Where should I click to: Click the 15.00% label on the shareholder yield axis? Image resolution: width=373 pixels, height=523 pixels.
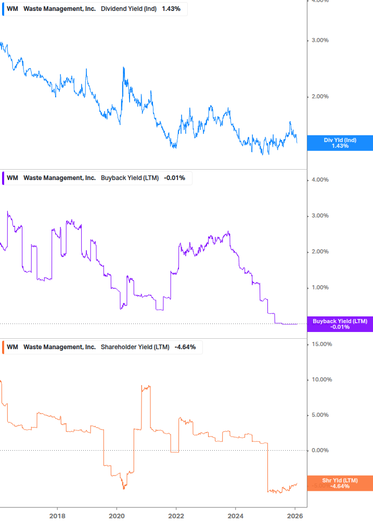(x=321, y=344)
